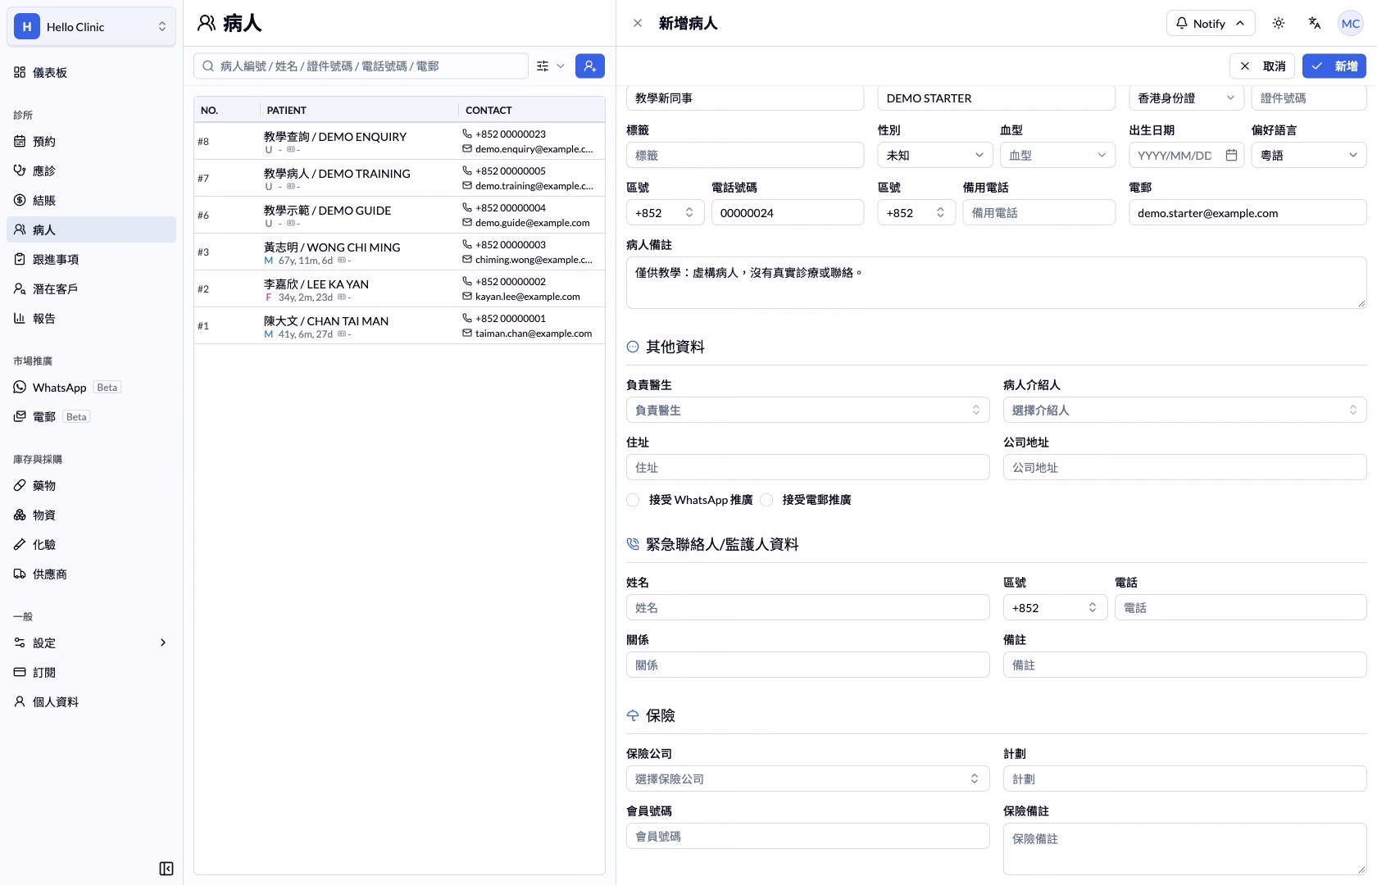
Task: Open the 電郵 Beta marketing page
Action: pos(91,416)
